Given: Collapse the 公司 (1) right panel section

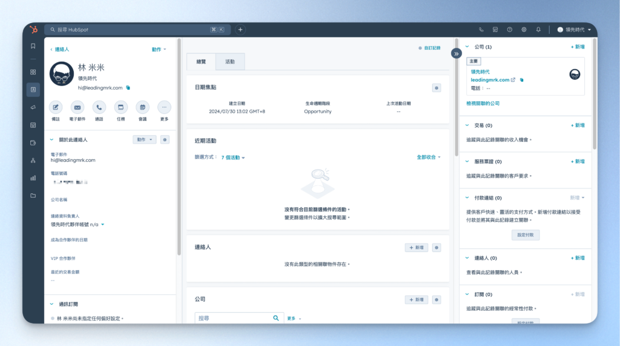Looking at the screenshot, I should 467,47.
